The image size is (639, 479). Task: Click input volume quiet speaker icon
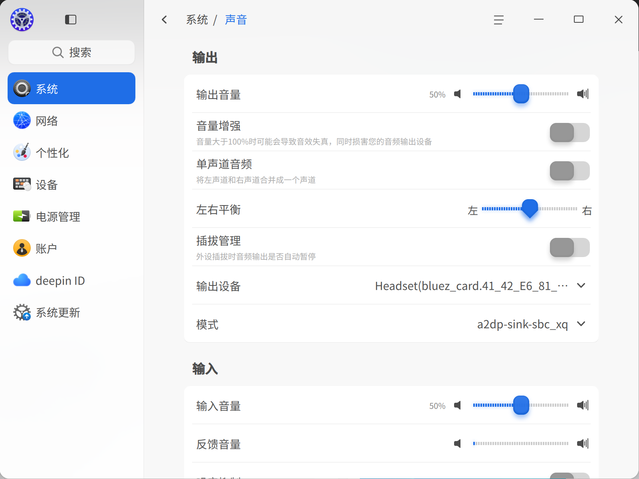point(458,405)
